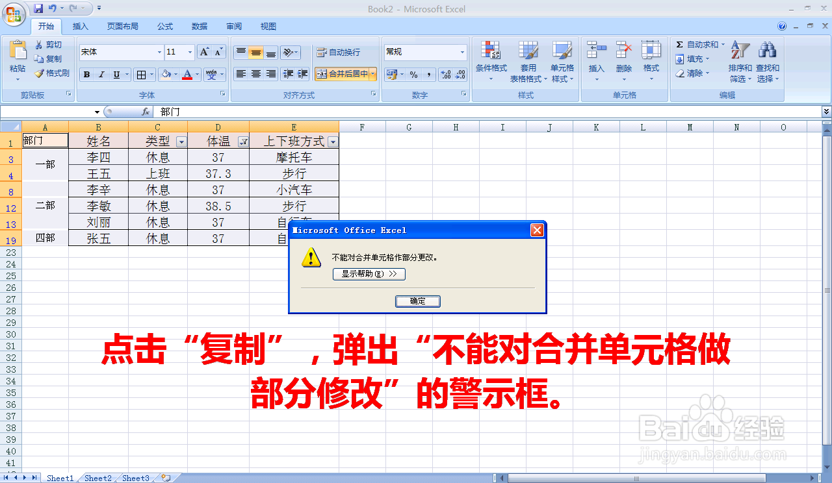Open the number format 常规 dropdown
832x483 pixels.
coord(463,52)
